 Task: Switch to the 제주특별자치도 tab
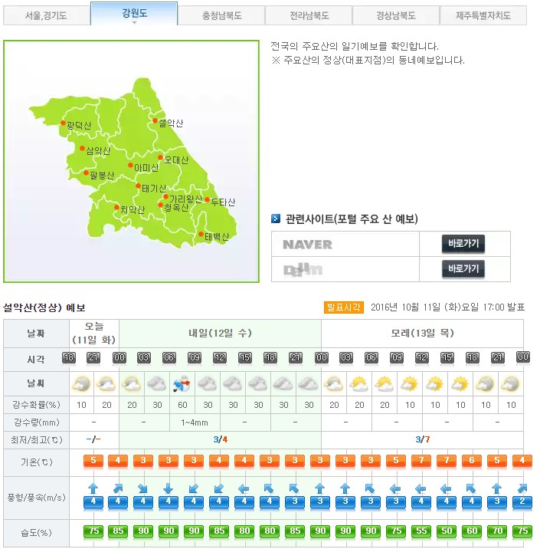pos(483,15)
